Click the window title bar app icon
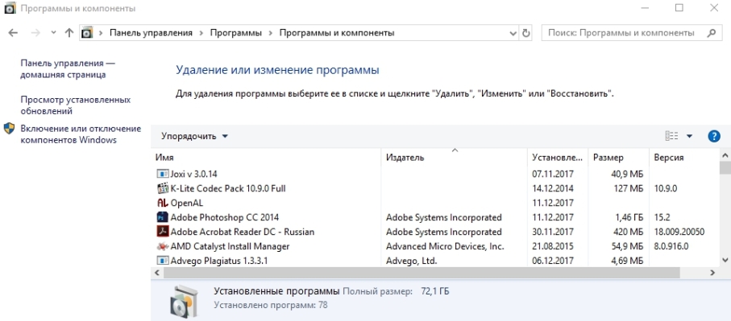This screenshot has height=321, width=731. pyautogui.click(x=10, y=8)
